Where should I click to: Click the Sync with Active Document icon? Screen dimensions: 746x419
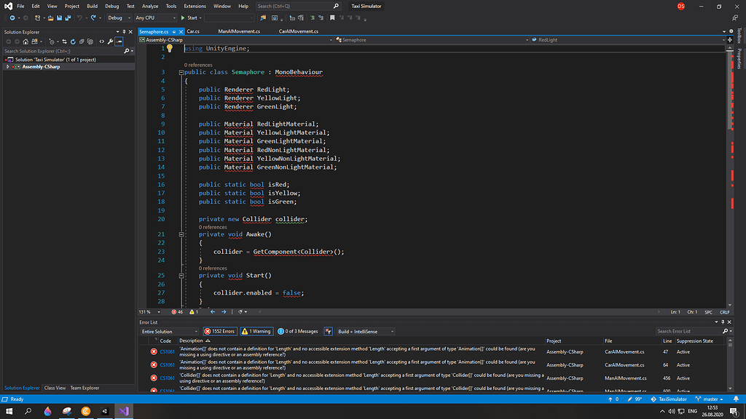65,41
